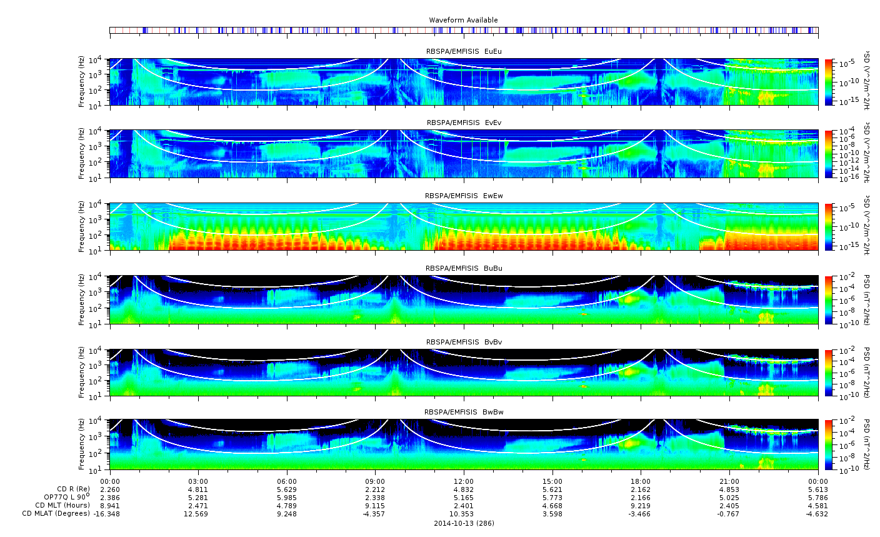Click the 'RBSPA/EMFISIS BvBv' panel title

[x=464, y=342]
